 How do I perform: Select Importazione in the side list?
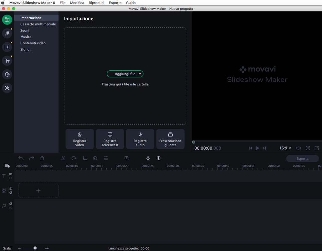(x=36, y=18)
